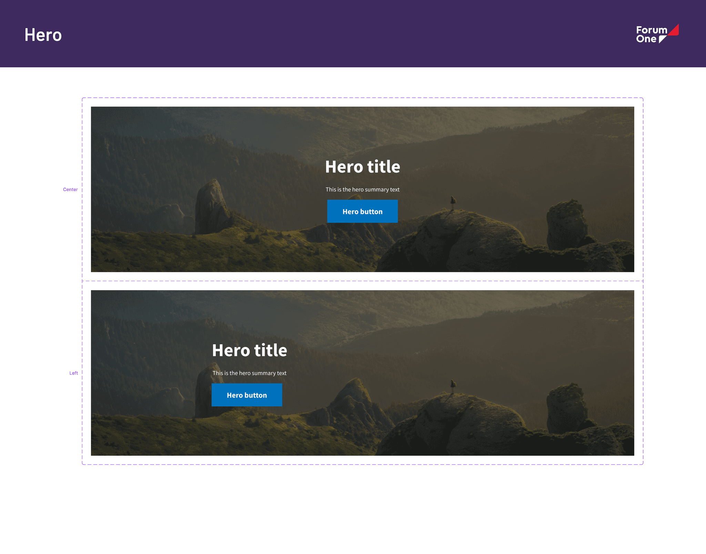This screenshot has width=706, height=554.
Task: Select the Left hero background image
Action: pyautogui.click(x=362, y=373)
